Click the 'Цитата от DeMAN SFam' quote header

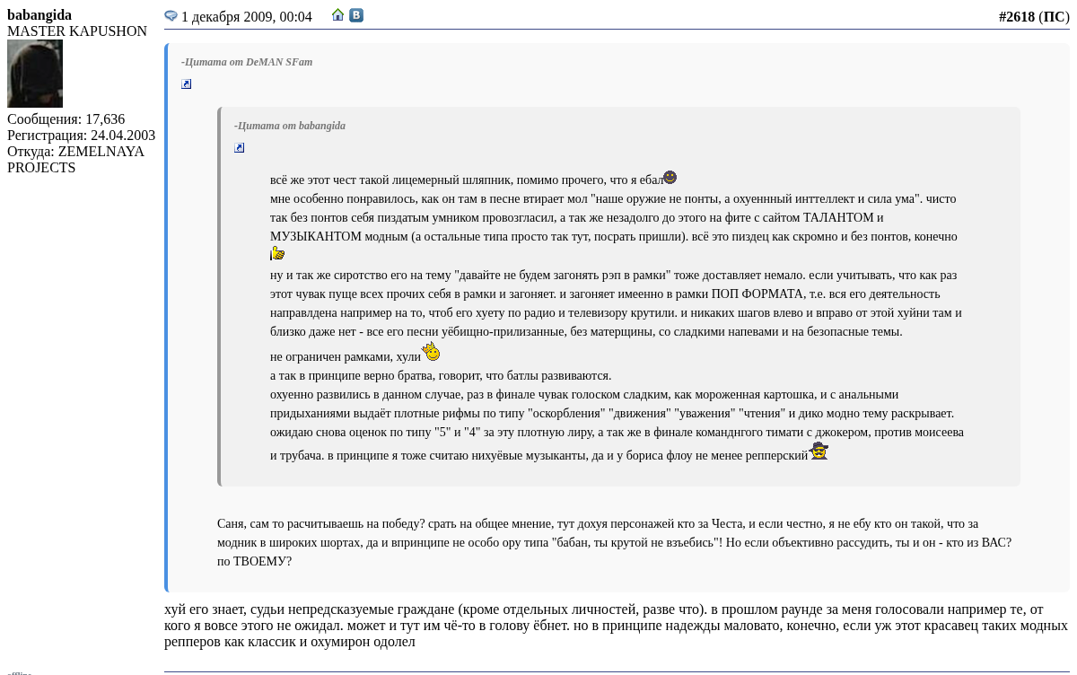(x=247, y=62)
